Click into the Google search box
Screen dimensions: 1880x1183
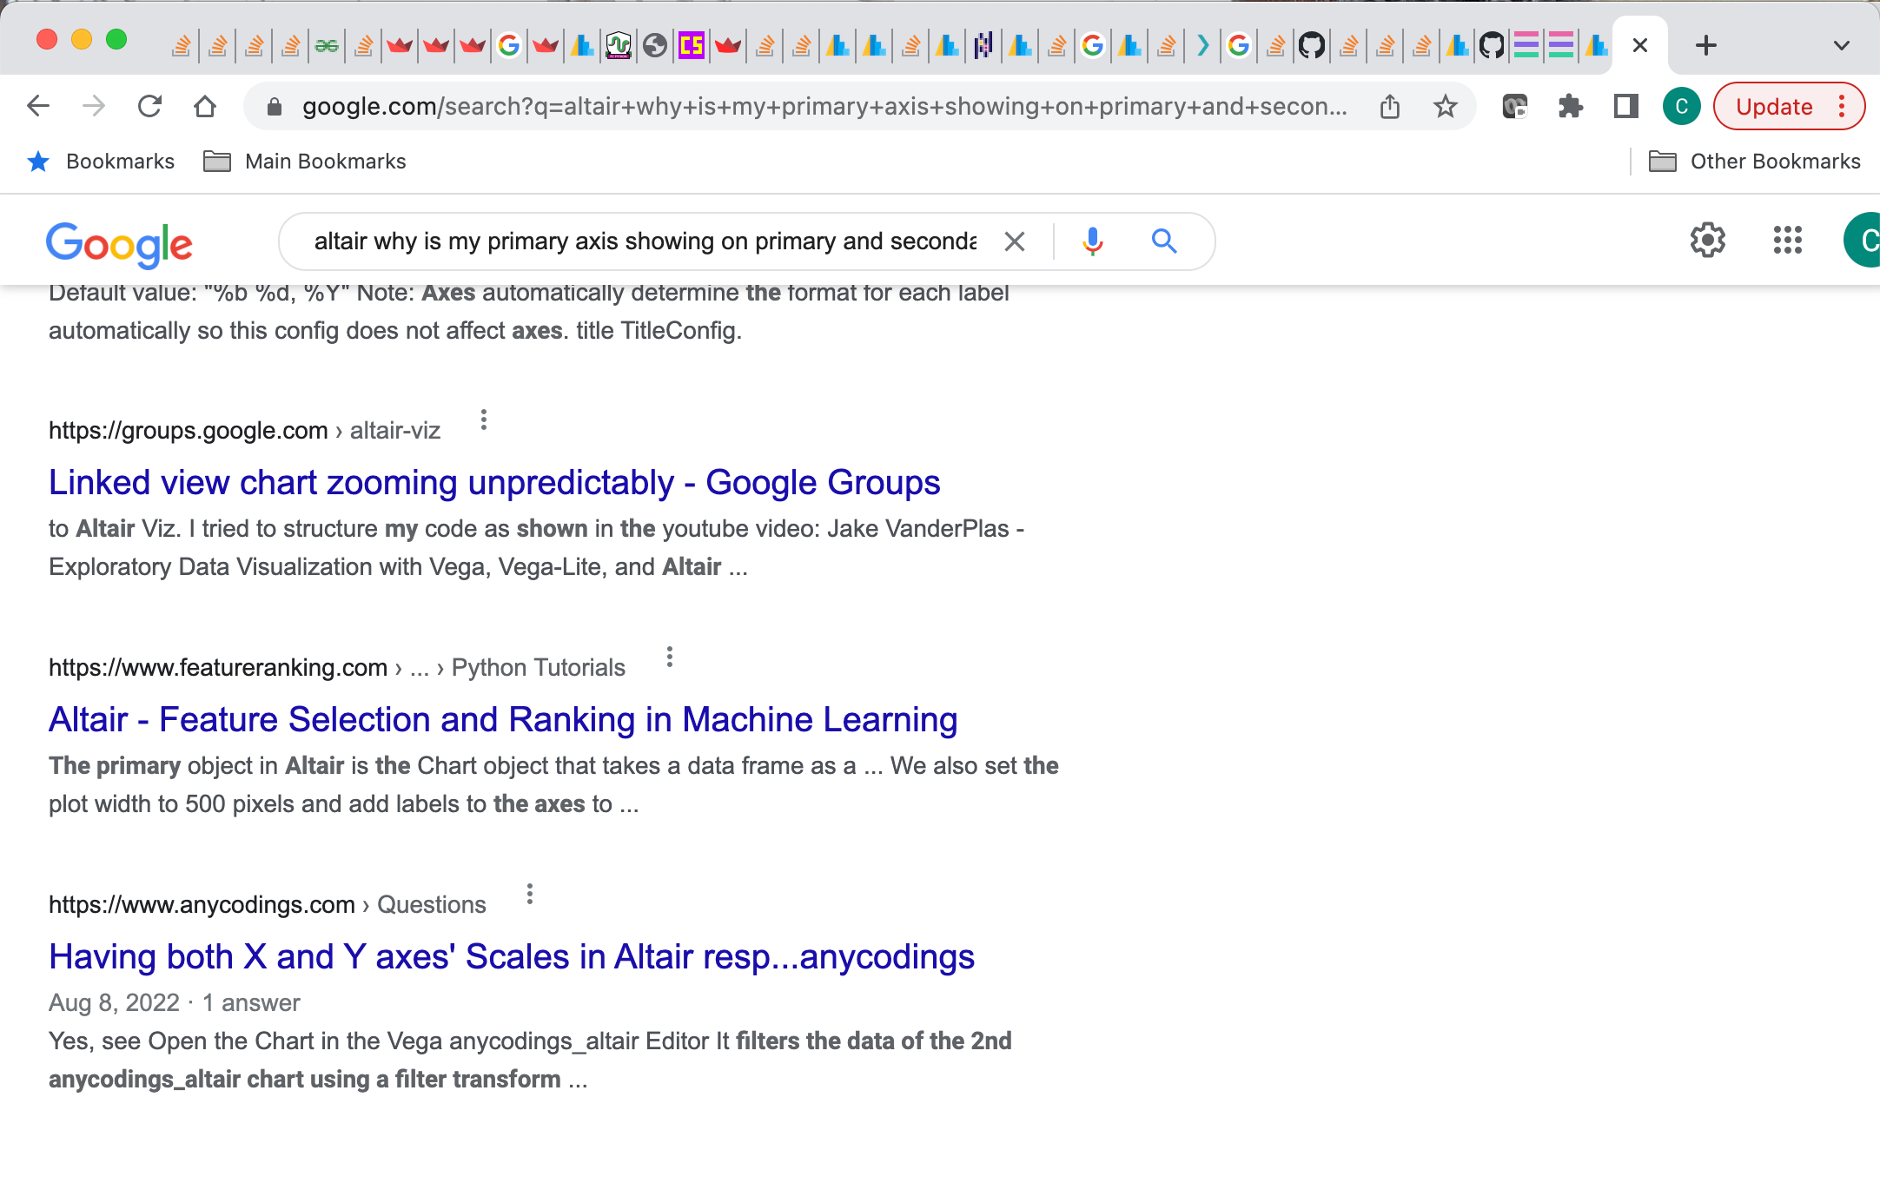(x=643, y=241)
